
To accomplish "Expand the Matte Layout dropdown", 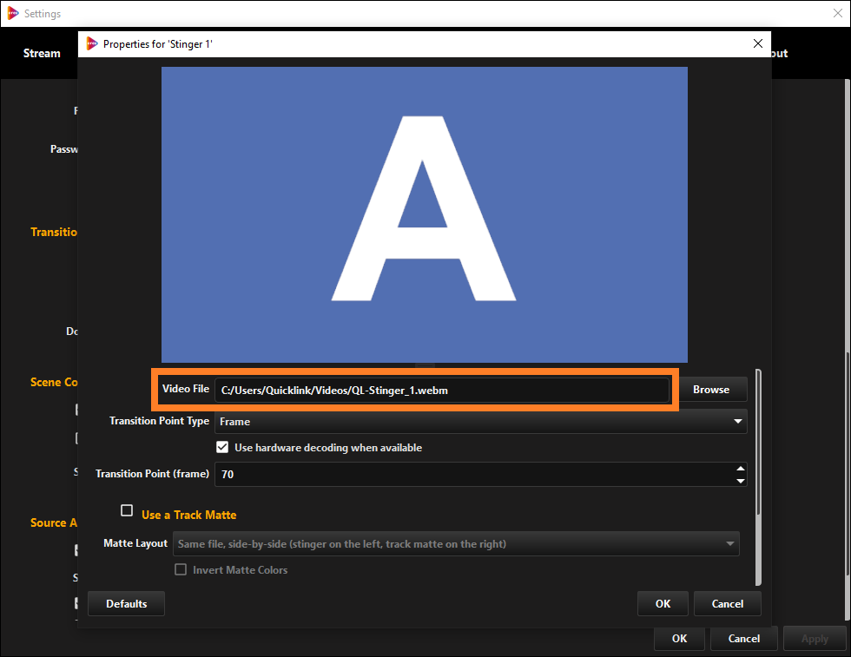I will [456, 544].
